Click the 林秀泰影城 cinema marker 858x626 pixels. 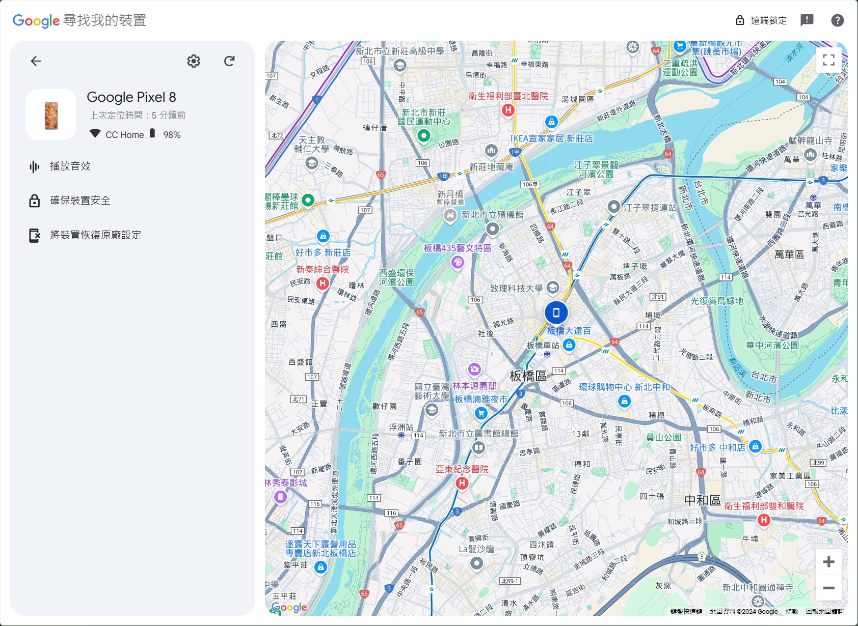click(280, 497)
